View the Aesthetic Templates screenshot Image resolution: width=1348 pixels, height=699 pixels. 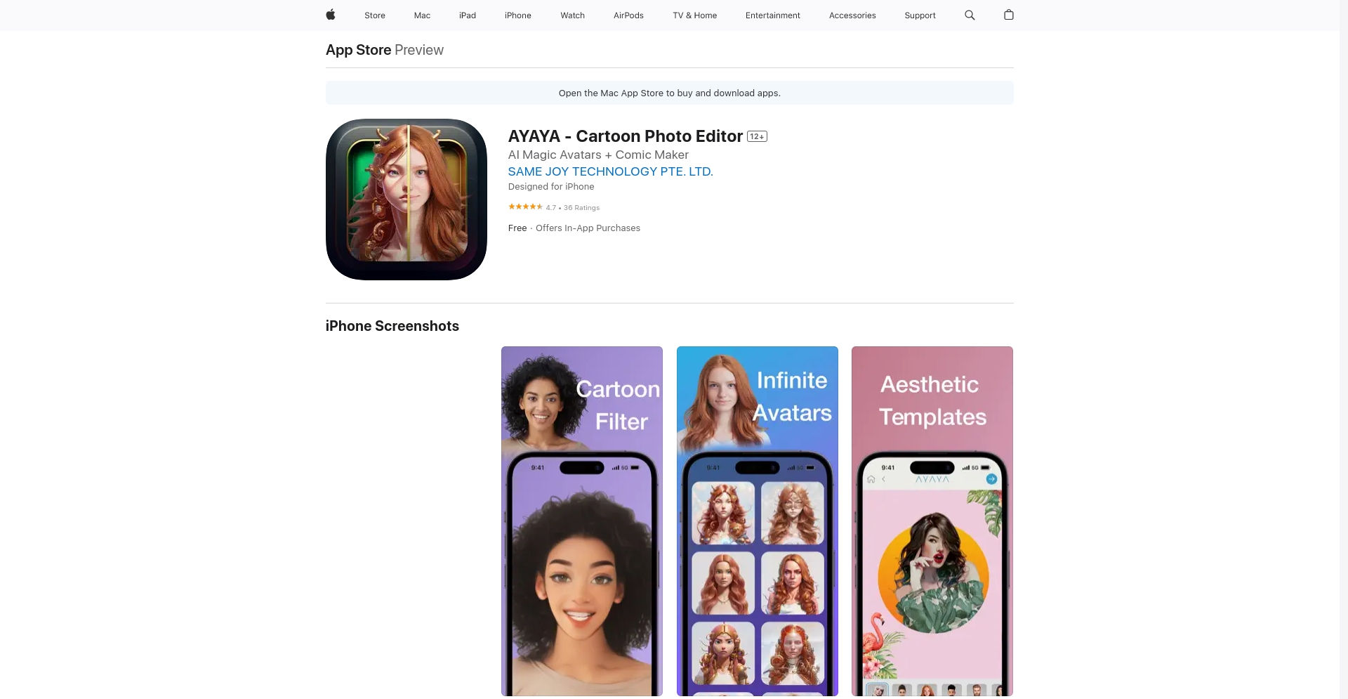point(932,521)
